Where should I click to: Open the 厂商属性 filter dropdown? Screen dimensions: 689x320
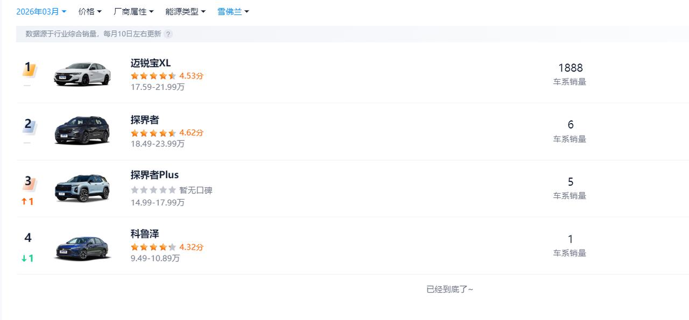pyautogui.click(x=133, y=11)
